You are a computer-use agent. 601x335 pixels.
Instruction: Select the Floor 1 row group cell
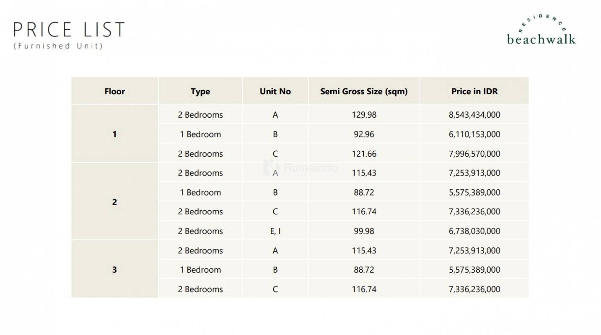(x=114, y=134)
